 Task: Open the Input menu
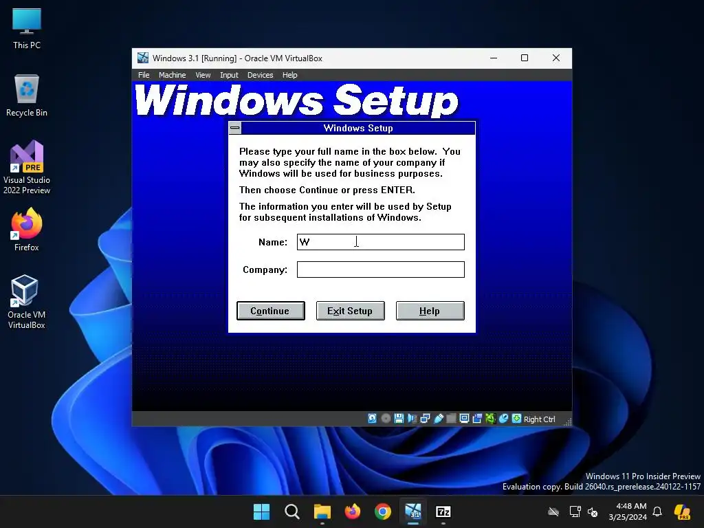pos(229,75)
